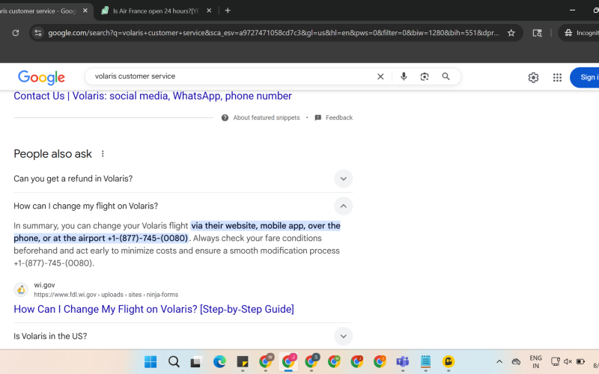Open How Can I Change My Flight guide link
This screenshot has width=599, height=374.
point(154,309)
